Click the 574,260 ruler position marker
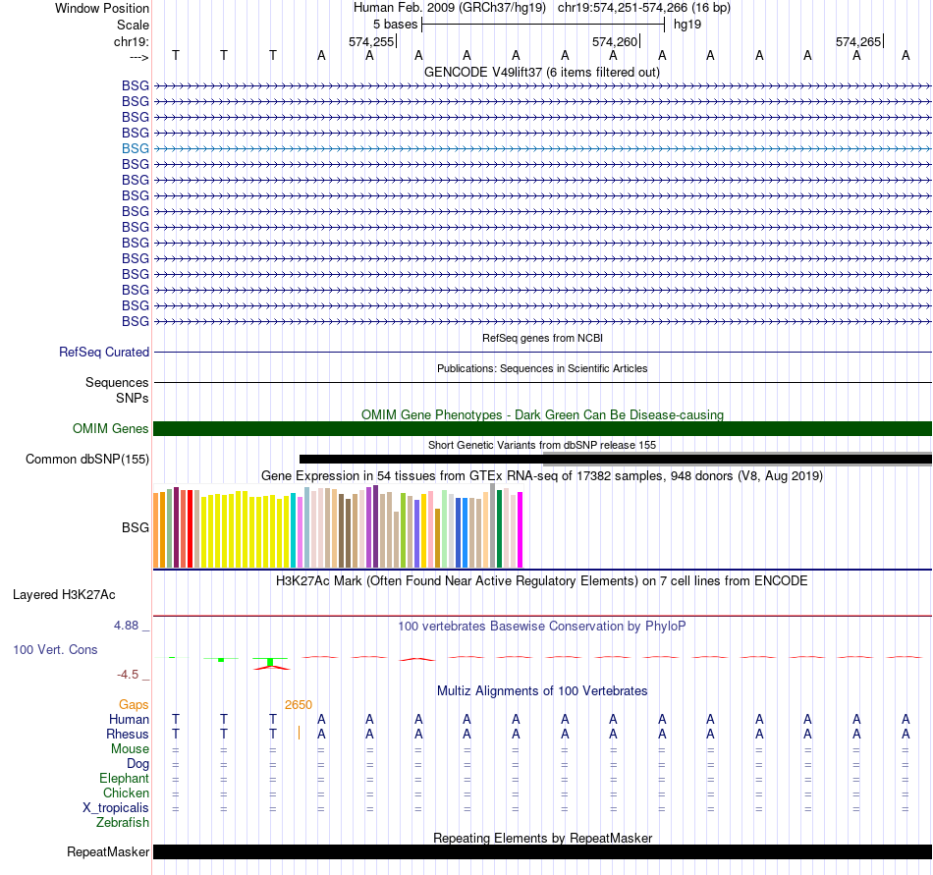This screenshot has width=933, height=875. [x=615, y=41]
